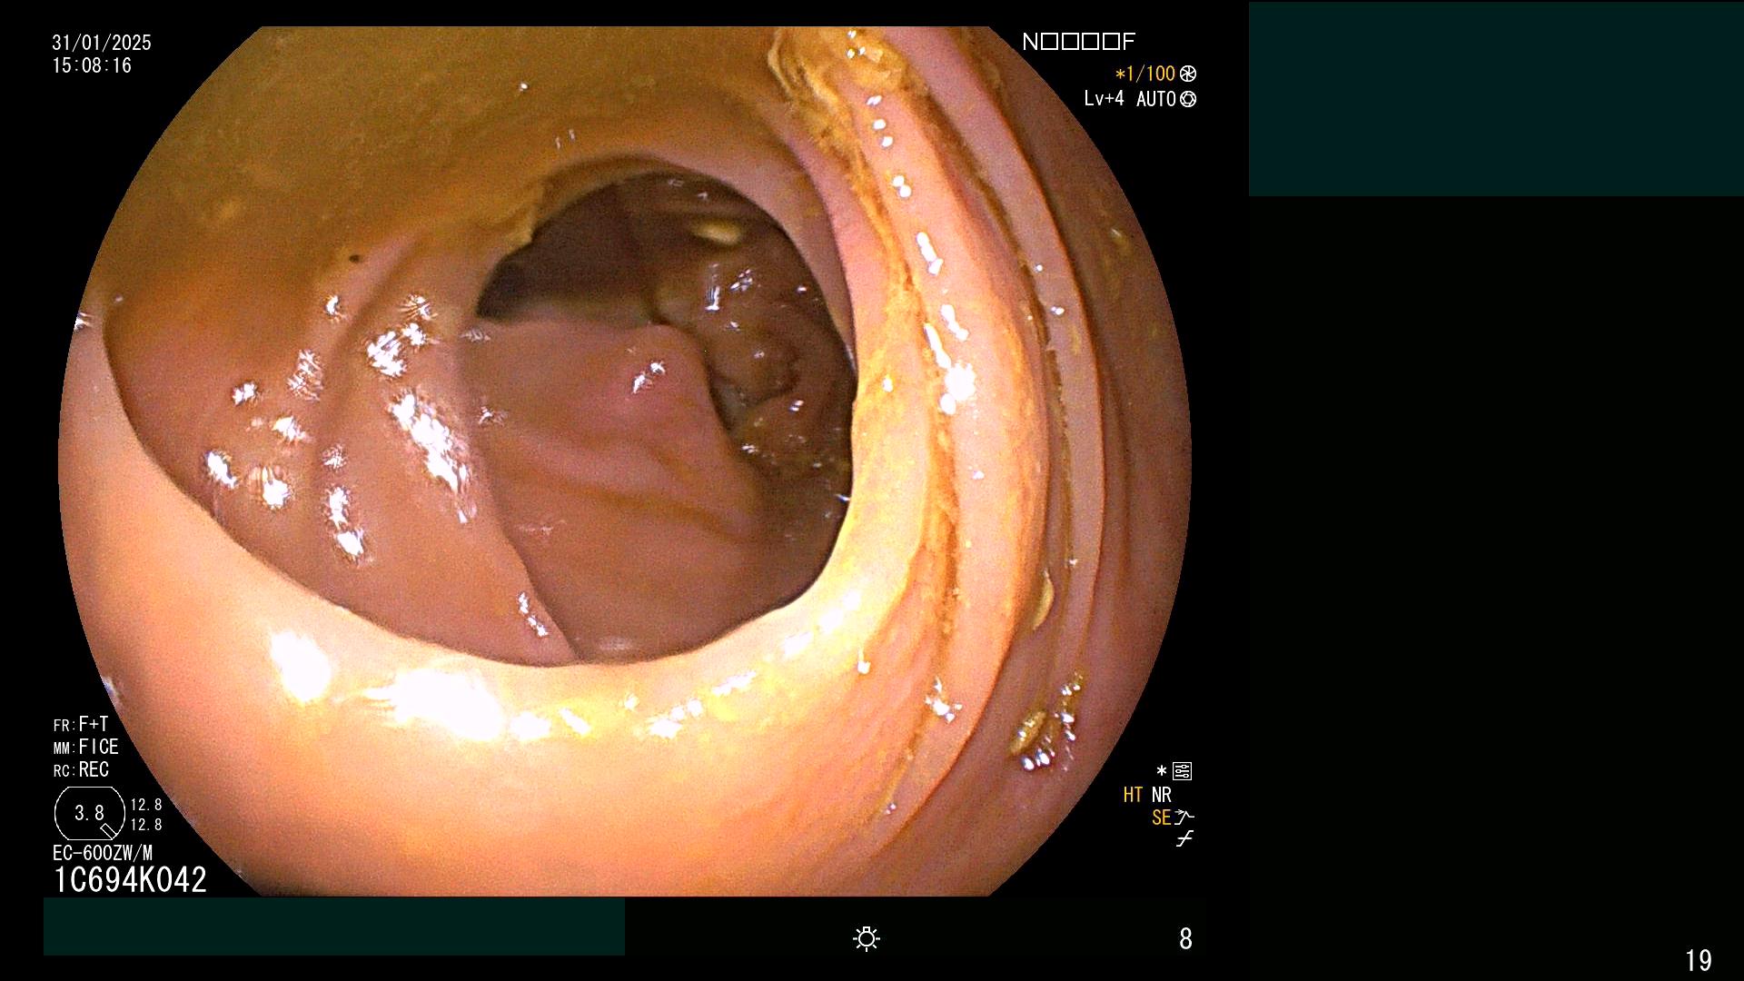
Task: Click the N to F zoom indicator
Action: coord(1078,42)
